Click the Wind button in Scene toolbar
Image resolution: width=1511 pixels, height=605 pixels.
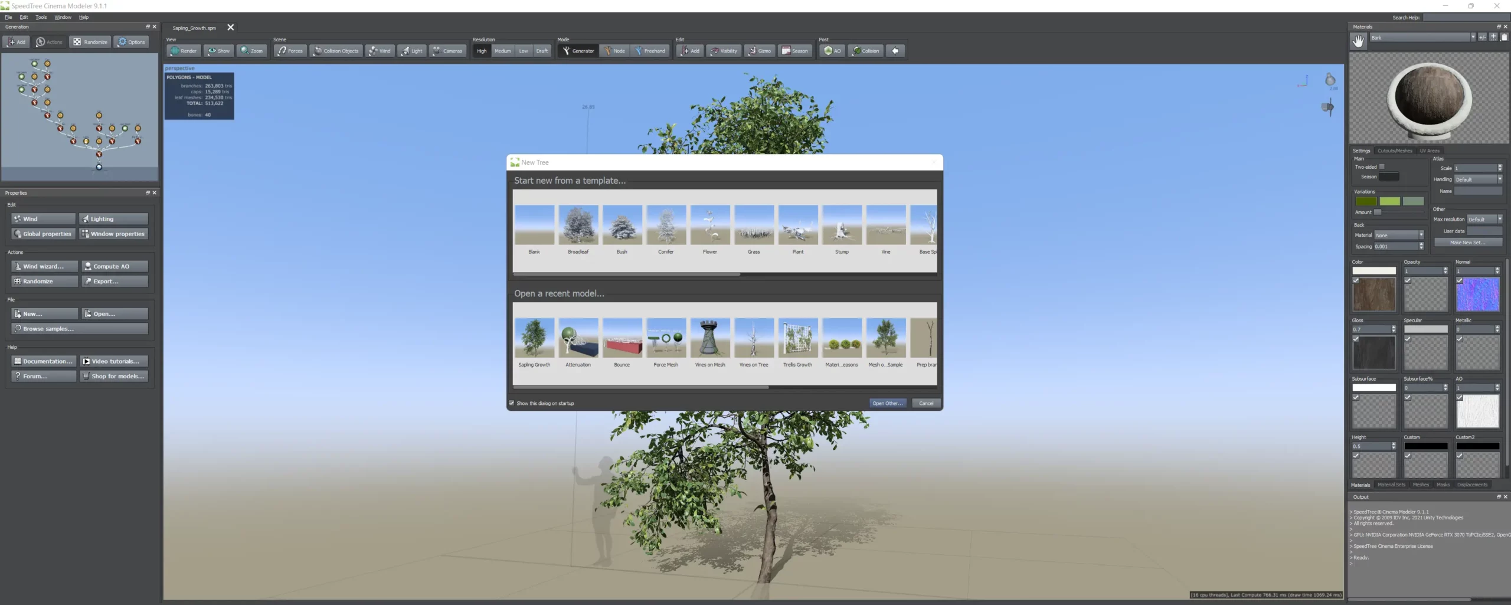pos(380,51)
